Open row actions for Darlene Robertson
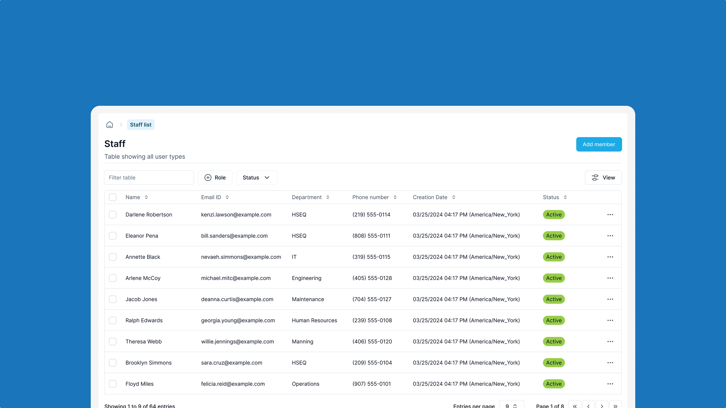This screenshot has height=408, width=726. point(610,214)
